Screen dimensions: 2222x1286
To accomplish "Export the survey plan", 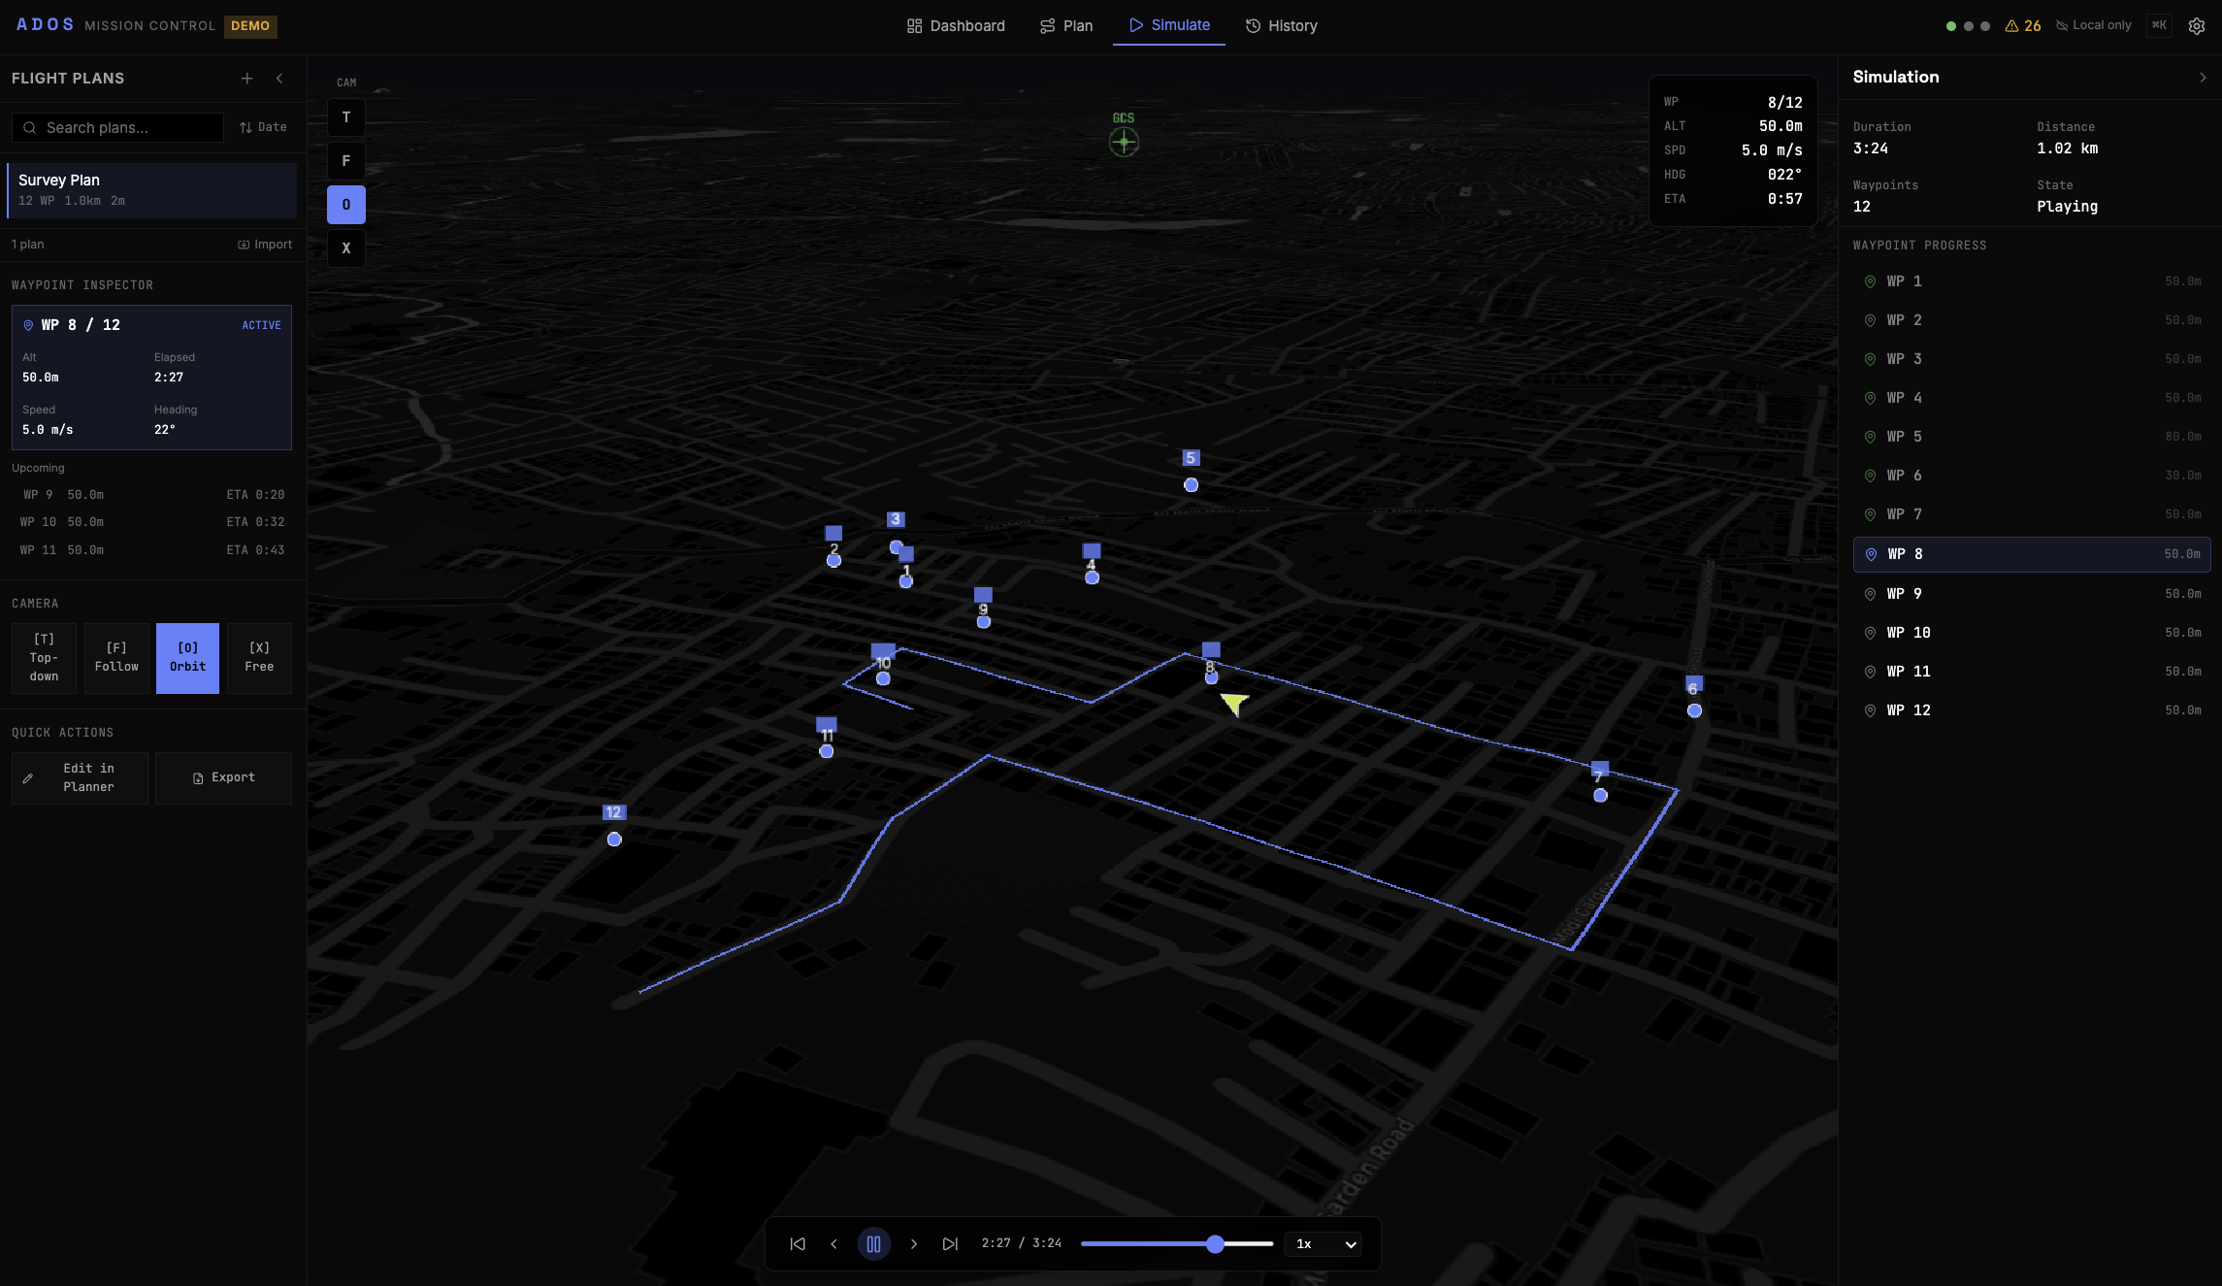I will 223,777.
